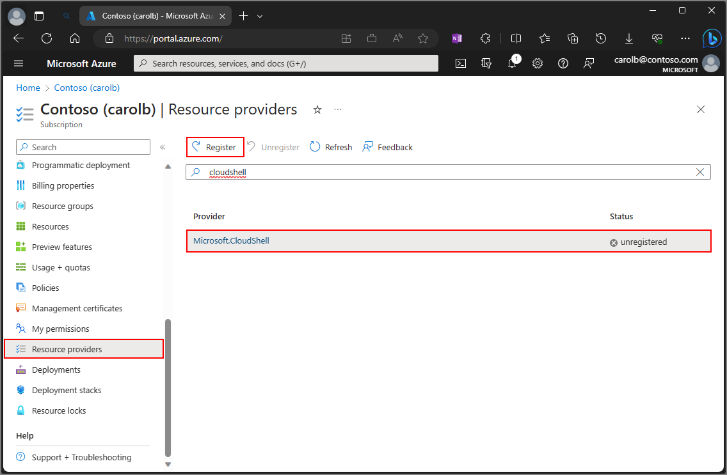This screenshot has width=727, height=475.
Task: Open browser downloads icon
Action: pyautogui.click(x=629, y=38)
